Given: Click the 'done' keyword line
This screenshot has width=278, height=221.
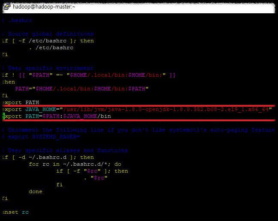Looking at the screenshot, I should pos(36,191).
